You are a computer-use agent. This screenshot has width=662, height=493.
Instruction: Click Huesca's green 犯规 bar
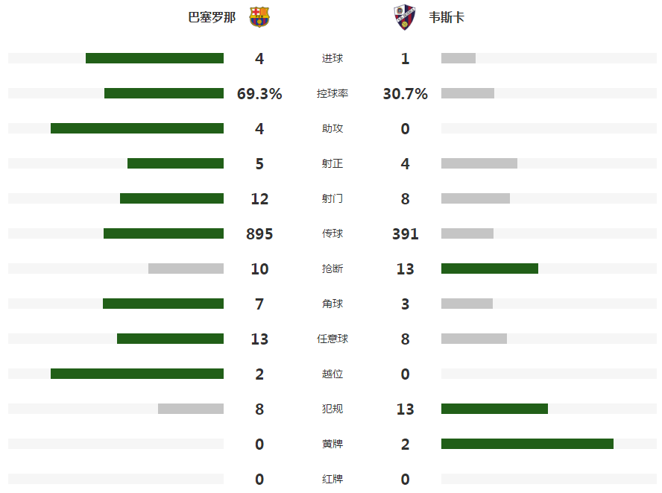[494, 409]
